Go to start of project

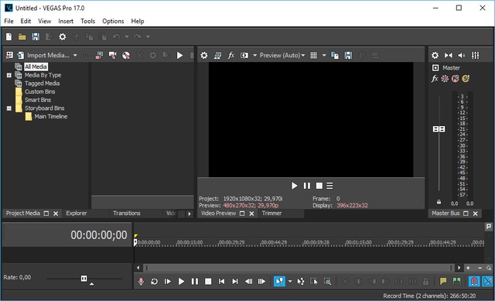click(222, 281)
